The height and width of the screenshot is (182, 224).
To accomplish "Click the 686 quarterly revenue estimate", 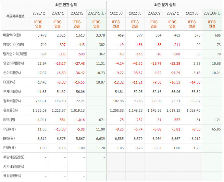I will tap(218, 35).
